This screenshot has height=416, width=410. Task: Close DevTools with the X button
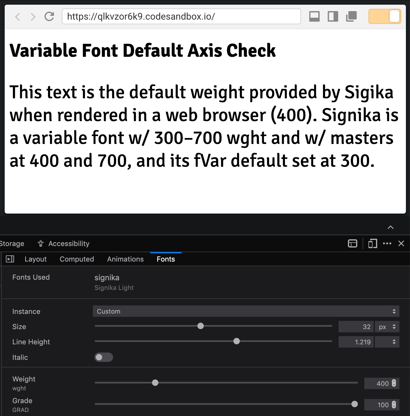tap(401, 243)
